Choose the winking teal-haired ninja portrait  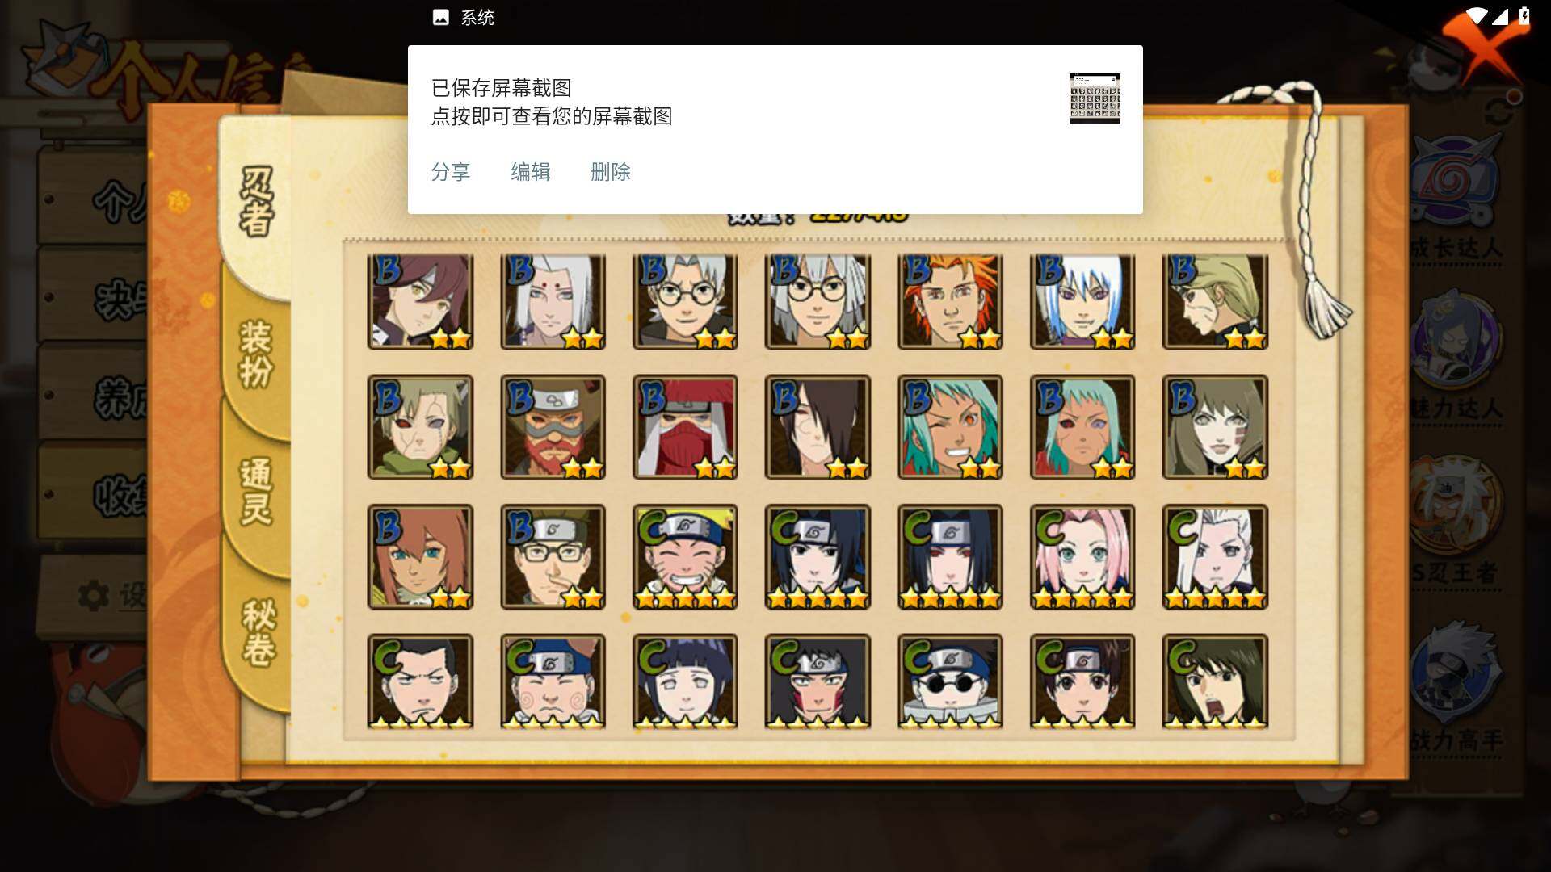pos(950,427)
